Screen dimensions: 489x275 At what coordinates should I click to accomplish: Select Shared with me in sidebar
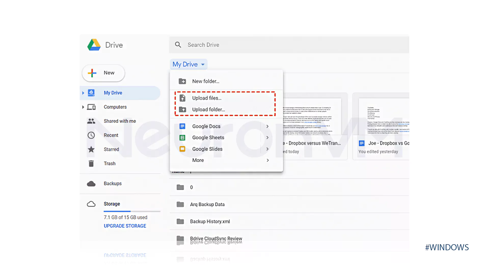click(120, 121)
